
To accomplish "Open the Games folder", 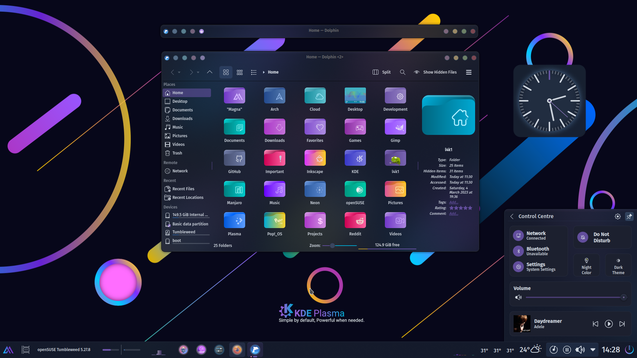I will [355, 127].
